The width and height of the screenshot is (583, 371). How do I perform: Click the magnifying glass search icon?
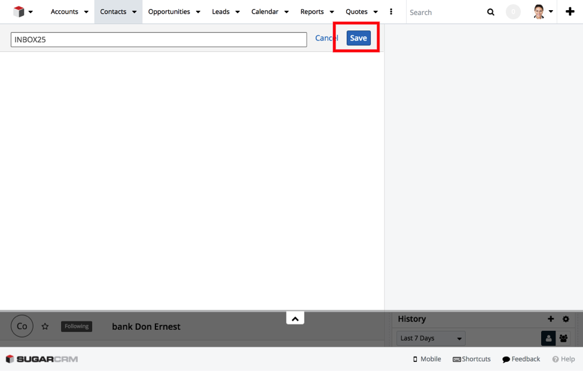pos(491,13)
